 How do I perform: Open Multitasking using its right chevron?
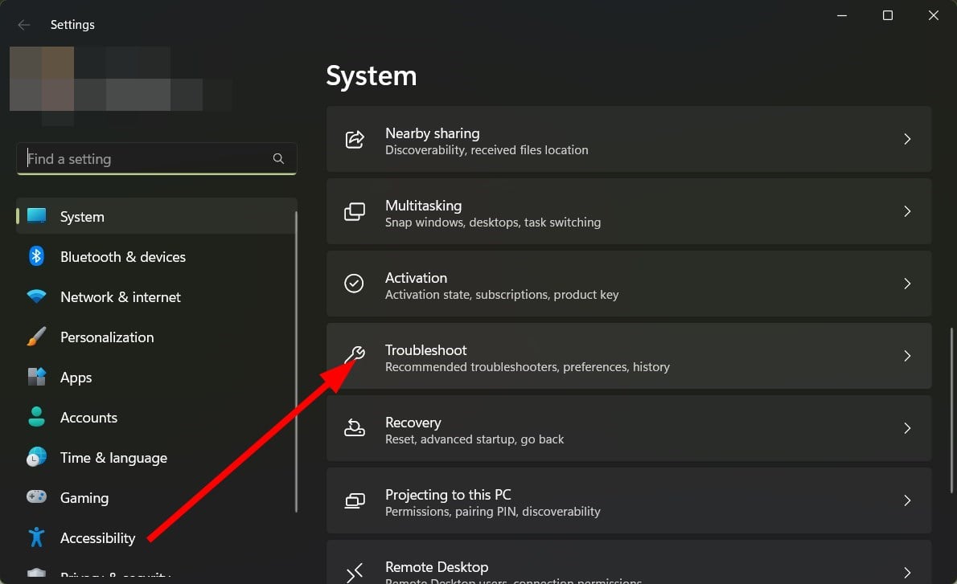[906, 211]
